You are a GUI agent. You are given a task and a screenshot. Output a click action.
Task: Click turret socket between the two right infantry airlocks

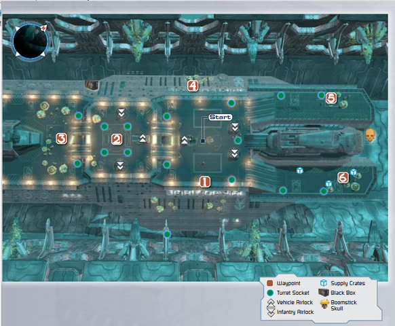coord(238,140)
